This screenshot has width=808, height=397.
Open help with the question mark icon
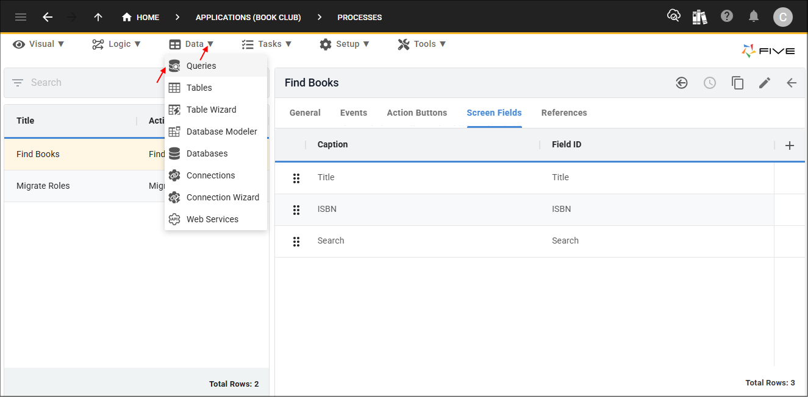[x=727, y=16]
